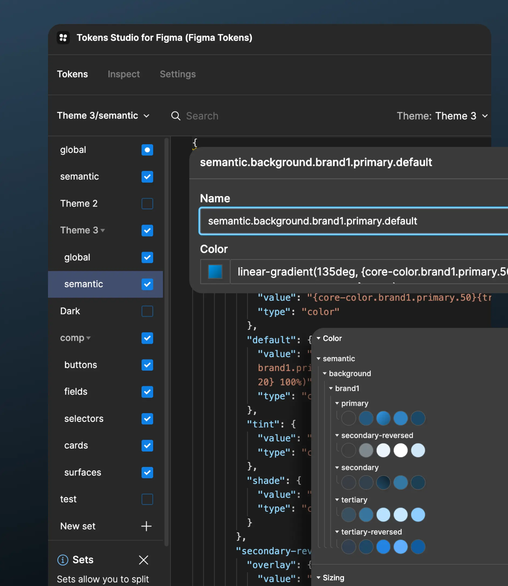This screenshot has width=508, height=586.
Task: Click the search magnifier icon
Action: click(176, 116)
